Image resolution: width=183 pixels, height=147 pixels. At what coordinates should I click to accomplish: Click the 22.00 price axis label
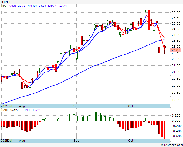[176, 59]
